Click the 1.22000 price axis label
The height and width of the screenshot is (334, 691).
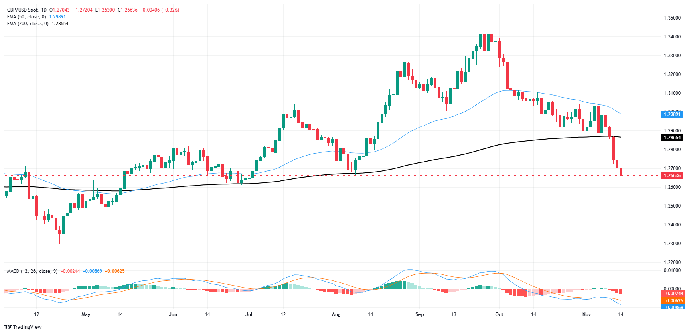click(x=672, y=262)
